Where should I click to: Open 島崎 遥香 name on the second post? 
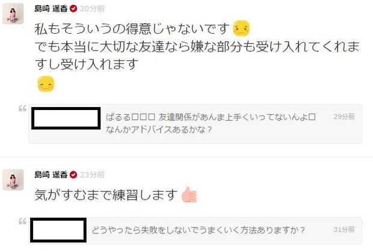point(51,175)
